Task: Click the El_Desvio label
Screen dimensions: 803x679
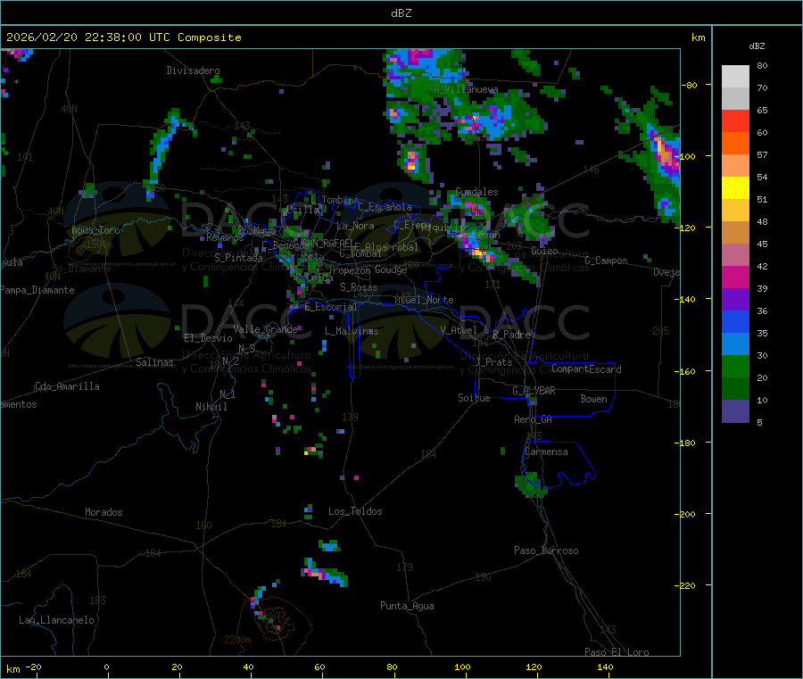Action: point(208,338)
